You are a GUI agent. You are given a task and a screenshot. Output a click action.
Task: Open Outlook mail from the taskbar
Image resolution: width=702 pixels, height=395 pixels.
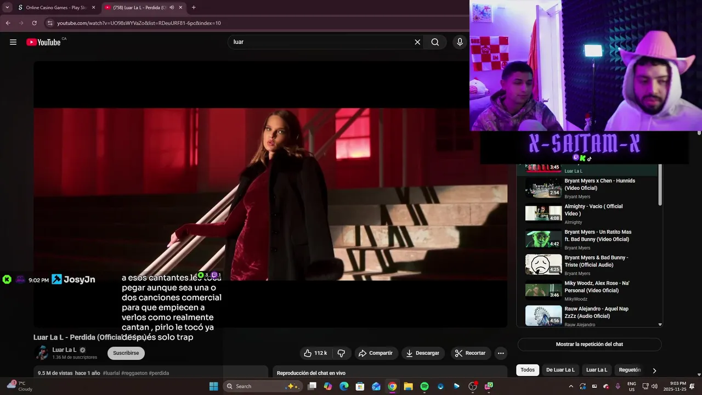coord(376,386)
